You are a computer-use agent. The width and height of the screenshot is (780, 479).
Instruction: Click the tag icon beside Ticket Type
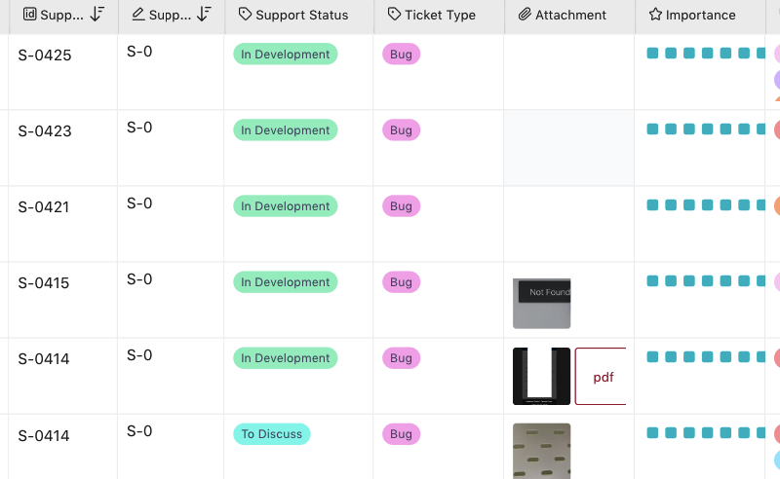click(x=394, y=15)
